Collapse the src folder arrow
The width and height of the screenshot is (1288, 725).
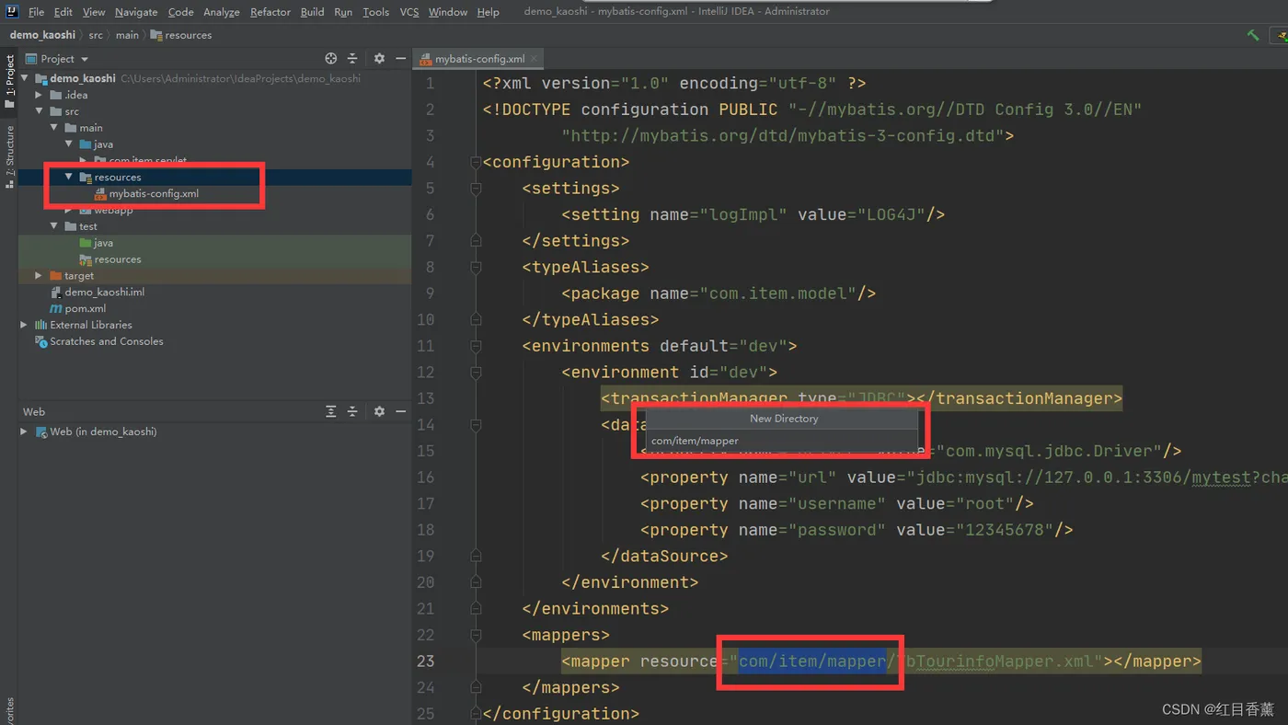(40, 111)
